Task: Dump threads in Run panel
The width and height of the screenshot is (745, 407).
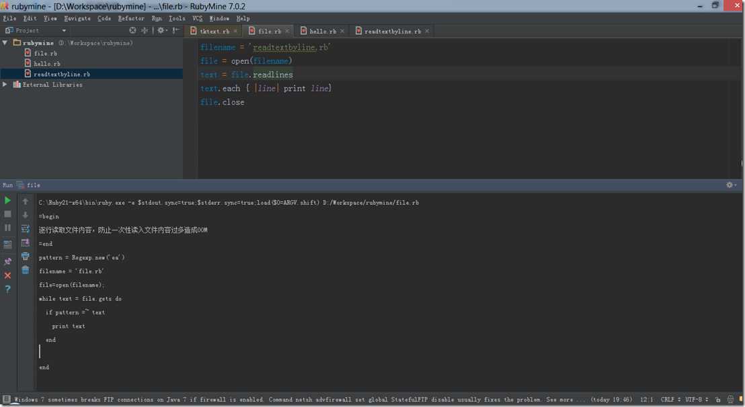Action: [x=7, y=244]
